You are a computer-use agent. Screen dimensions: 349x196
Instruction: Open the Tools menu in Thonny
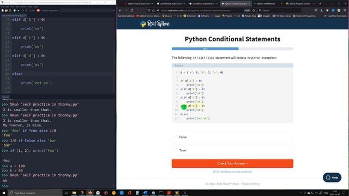tap(29, 7)
